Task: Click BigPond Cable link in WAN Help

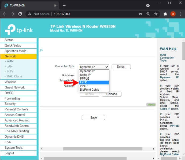Action: click(x=169, y=154)
